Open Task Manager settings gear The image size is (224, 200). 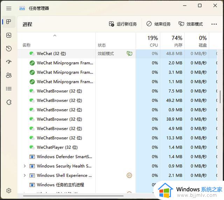(x=9, y=191)
